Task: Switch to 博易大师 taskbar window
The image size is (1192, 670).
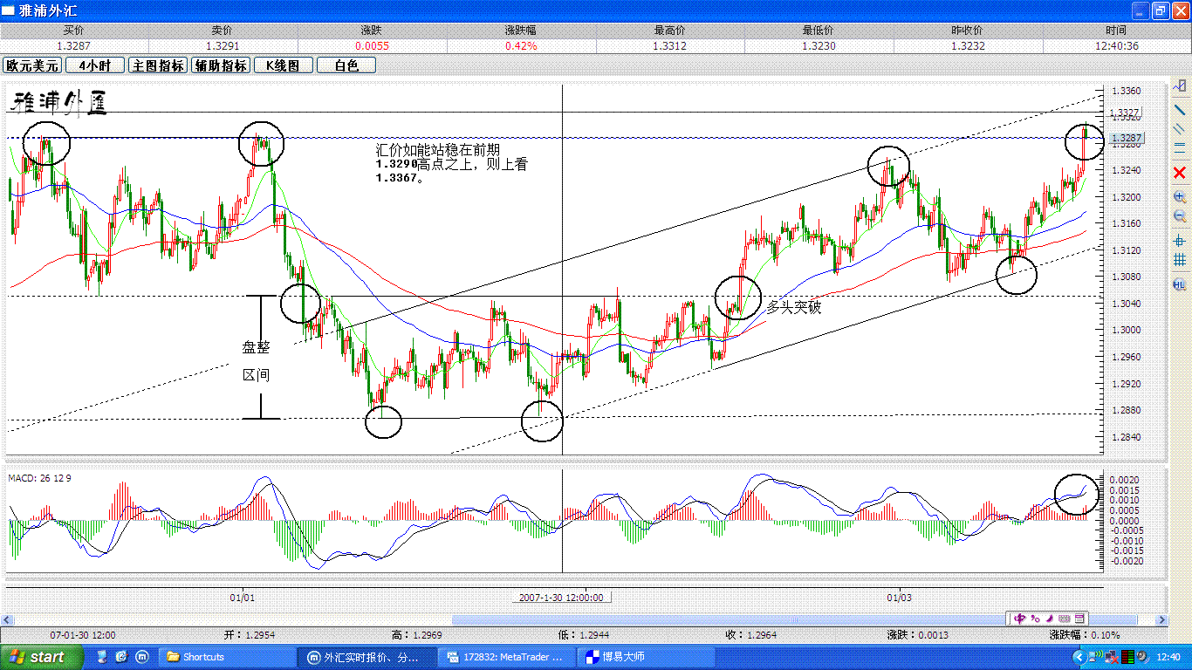Action: click(647, 657)
